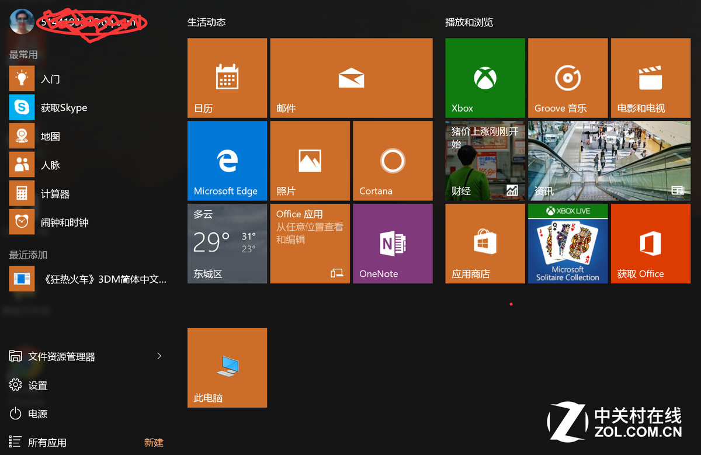Open the 资讯 news tile
Image resolution: width=701 pixels, height=455 pixels.
(609, 161)
